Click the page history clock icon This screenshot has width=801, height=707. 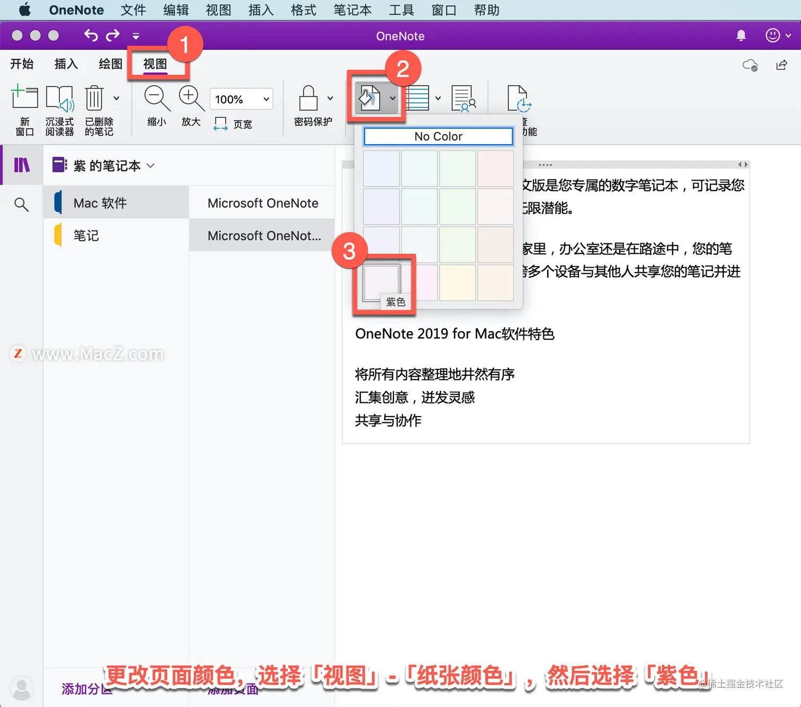point(519,99)
